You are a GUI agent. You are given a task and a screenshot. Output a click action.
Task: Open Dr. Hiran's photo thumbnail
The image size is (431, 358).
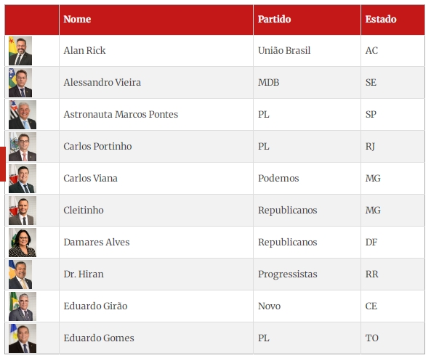20,274
